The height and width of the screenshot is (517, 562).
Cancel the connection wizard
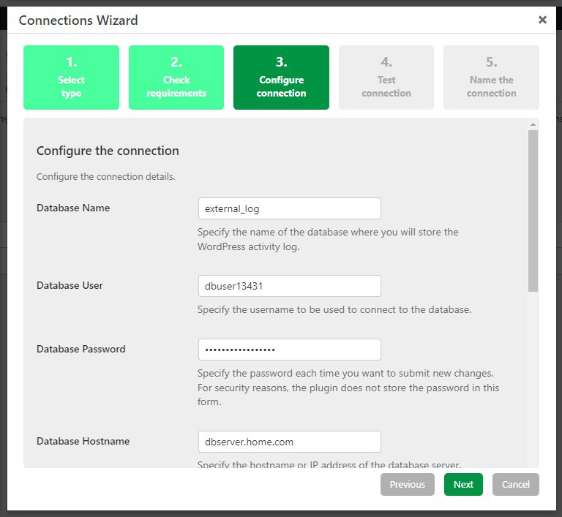pyautogui.click(x=516, y=484)
